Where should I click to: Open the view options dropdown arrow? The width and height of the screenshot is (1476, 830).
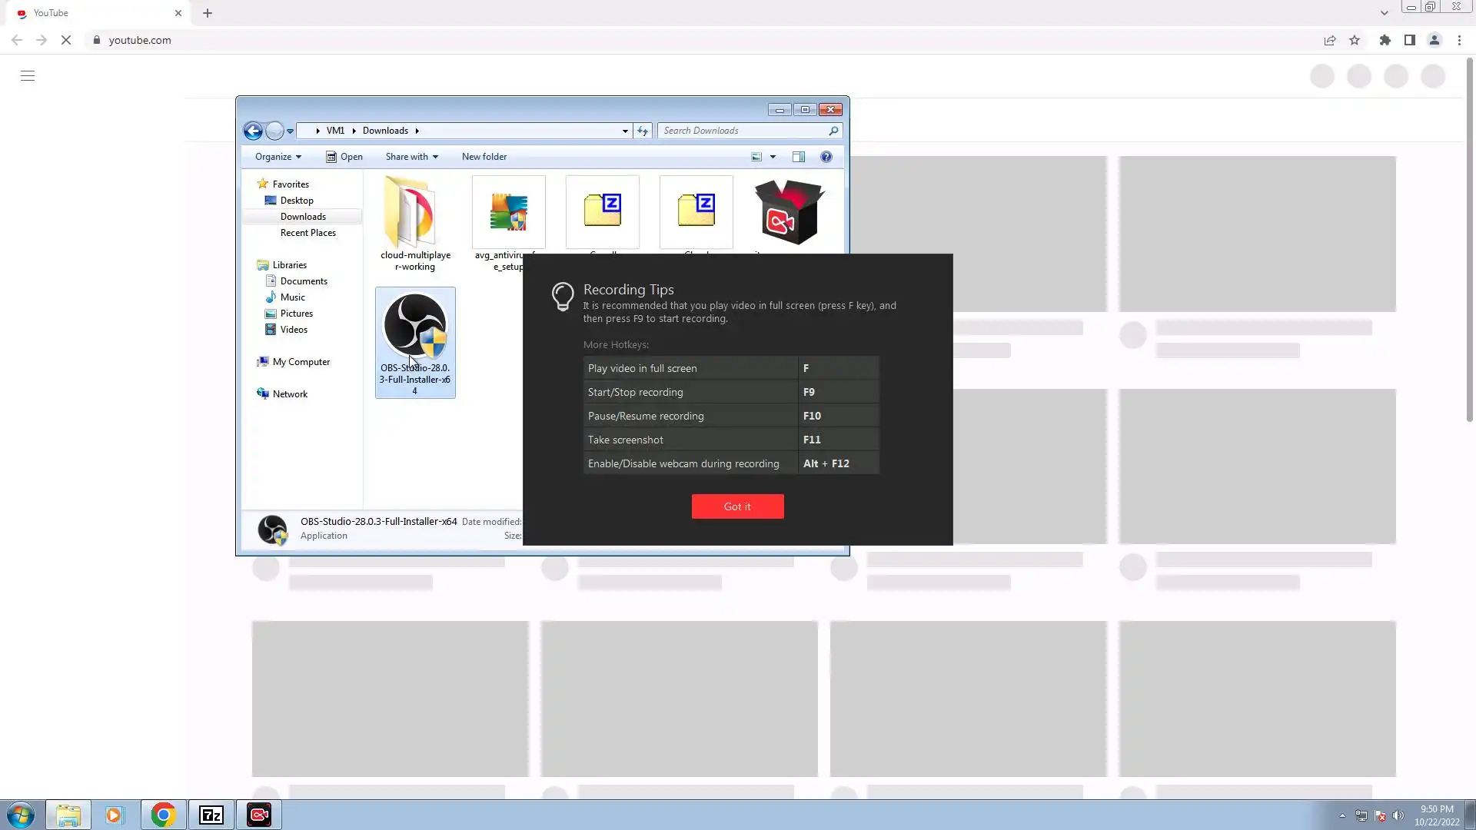[x=773, y=157]
